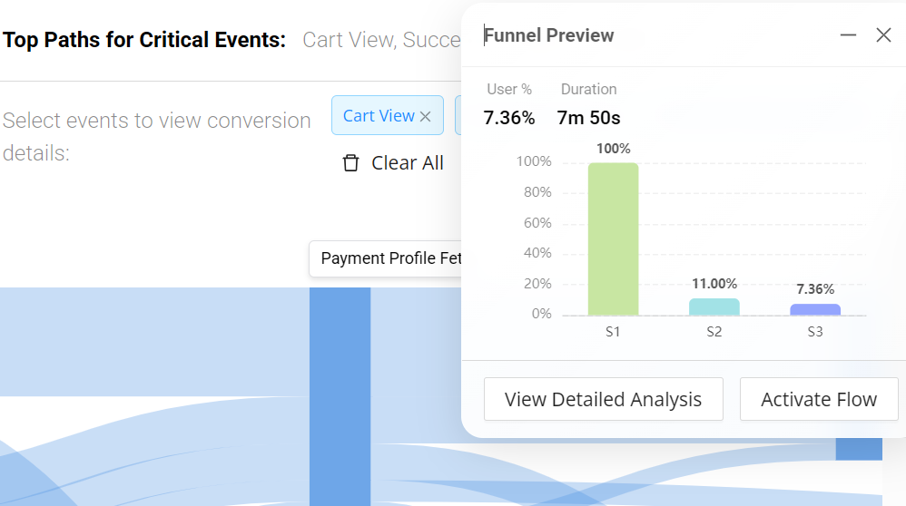Click the Funnel Preview title text

[x=549, y=35]
